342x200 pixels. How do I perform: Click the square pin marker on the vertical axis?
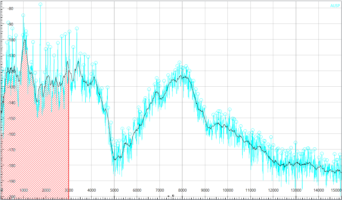click(3, 101)
